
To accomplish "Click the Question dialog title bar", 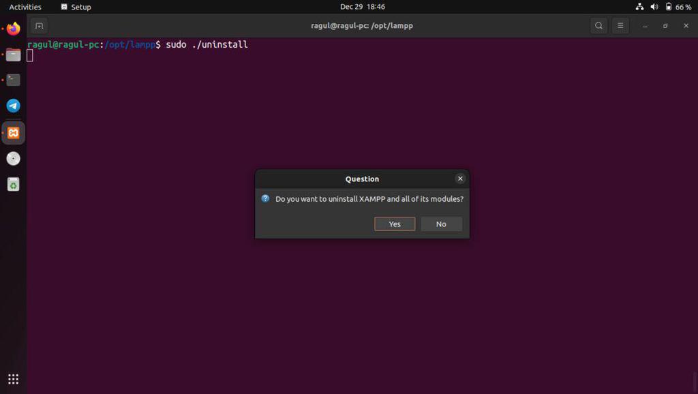I will (362, 179).
